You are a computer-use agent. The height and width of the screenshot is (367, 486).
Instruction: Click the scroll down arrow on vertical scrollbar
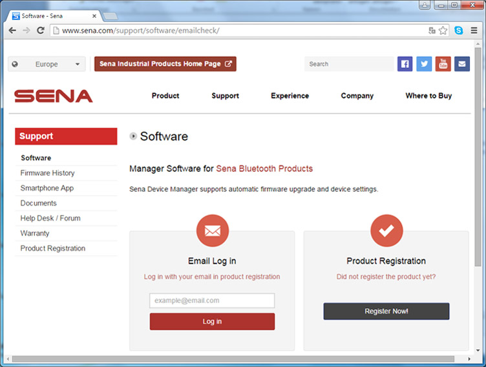[x=478, y=351]
